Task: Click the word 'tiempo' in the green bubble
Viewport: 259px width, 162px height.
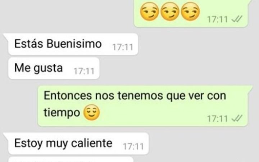Action: [62, 113]
